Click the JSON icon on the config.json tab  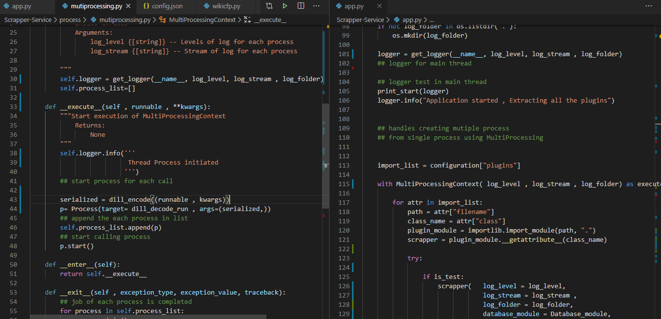pos(145,7)
